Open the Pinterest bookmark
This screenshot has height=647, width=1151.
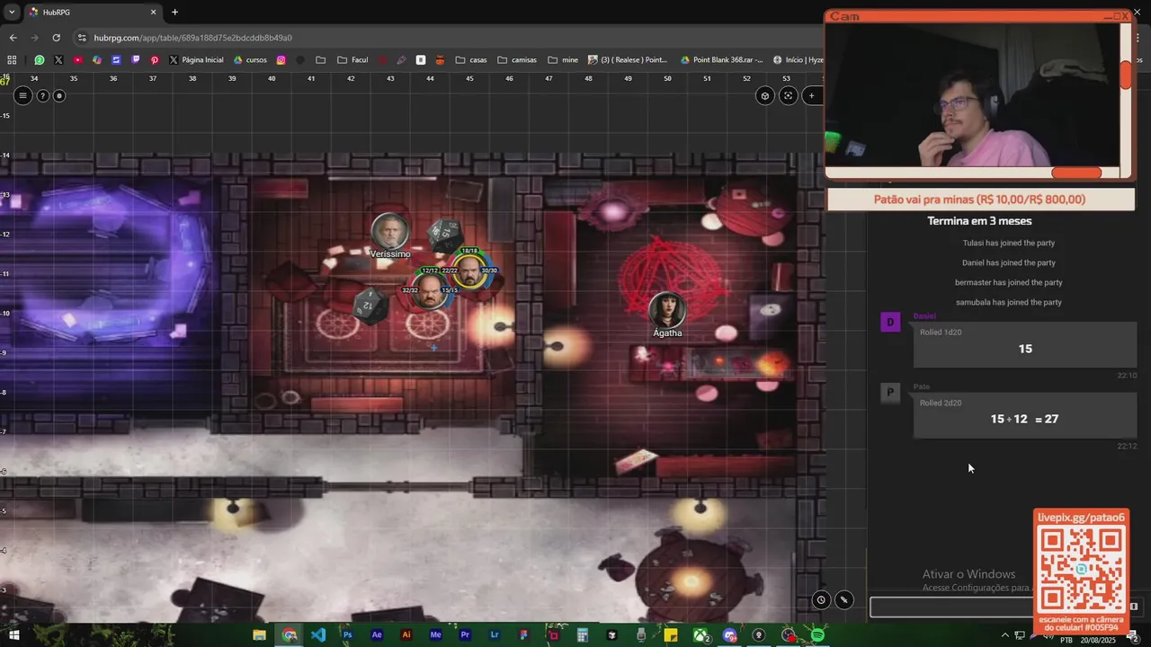(x=155, y=60)
